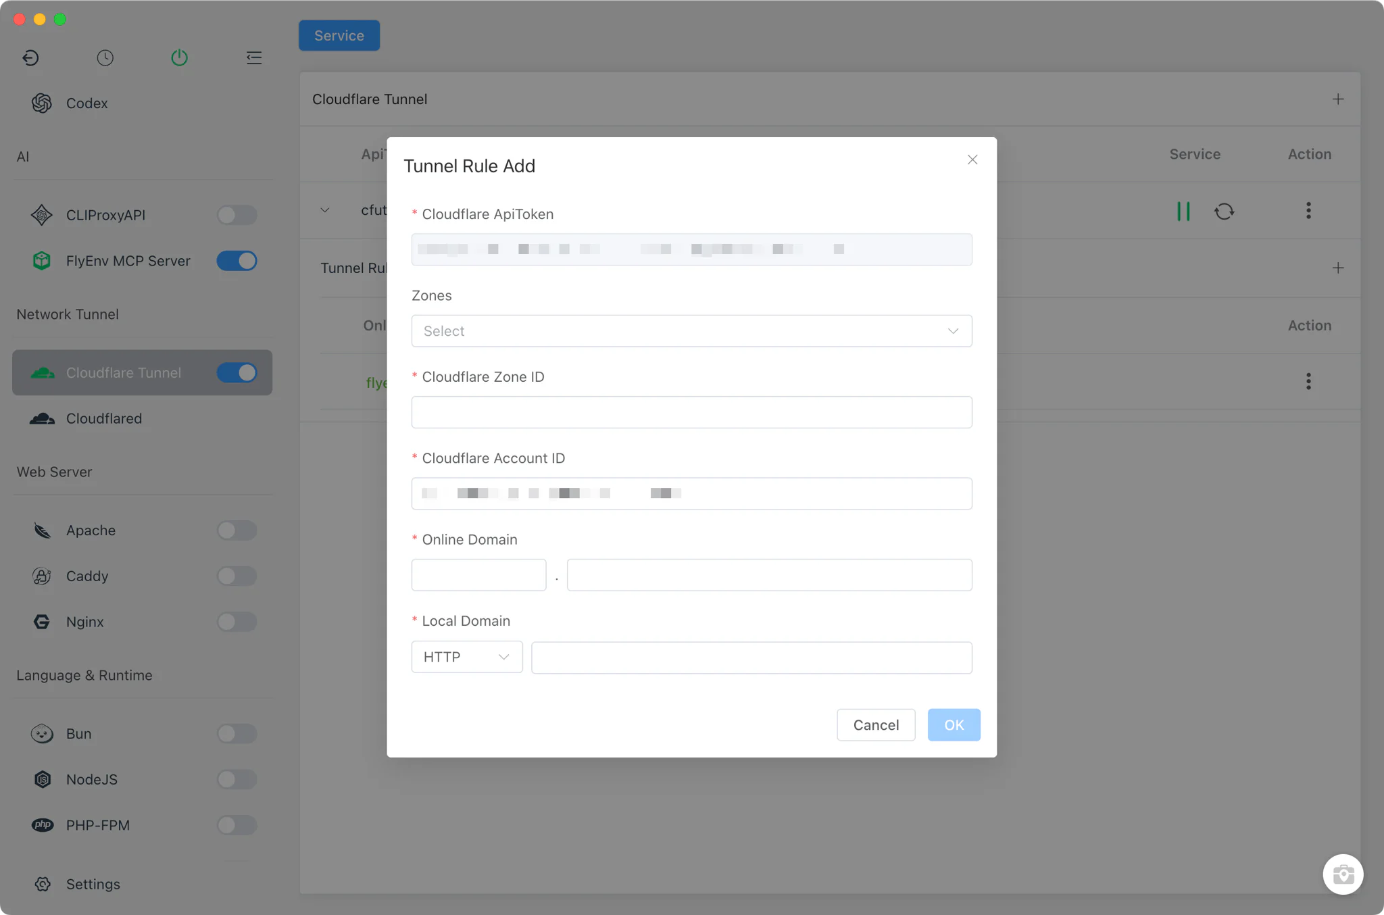Click the Nginx G icon
Image resolution: width=1384 pixels, height=915 pixels.
[x=42, y=622]
